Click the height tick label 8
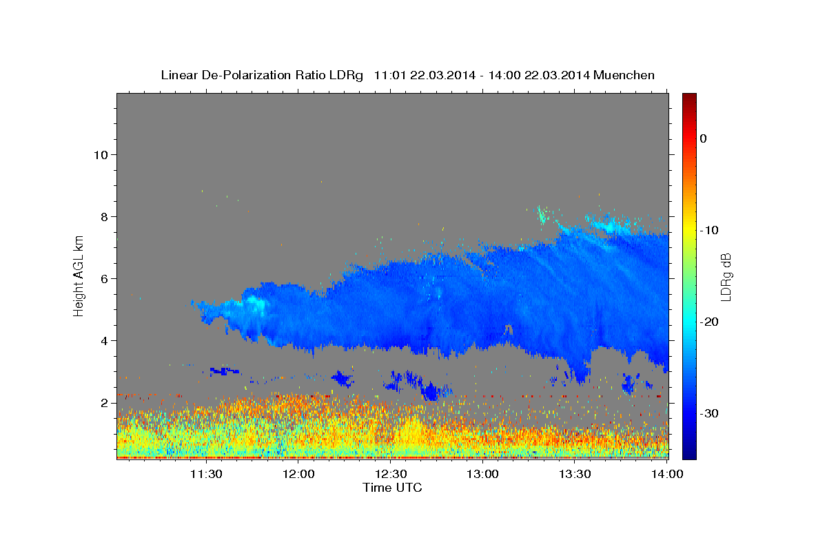Image resolution: width=827 pixels, height=551 pixels. point(104,216)
